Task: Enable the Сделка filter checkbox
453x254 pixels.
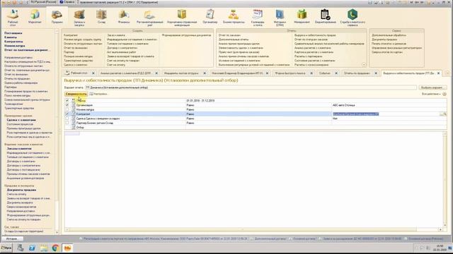Action: pos(67,119)
